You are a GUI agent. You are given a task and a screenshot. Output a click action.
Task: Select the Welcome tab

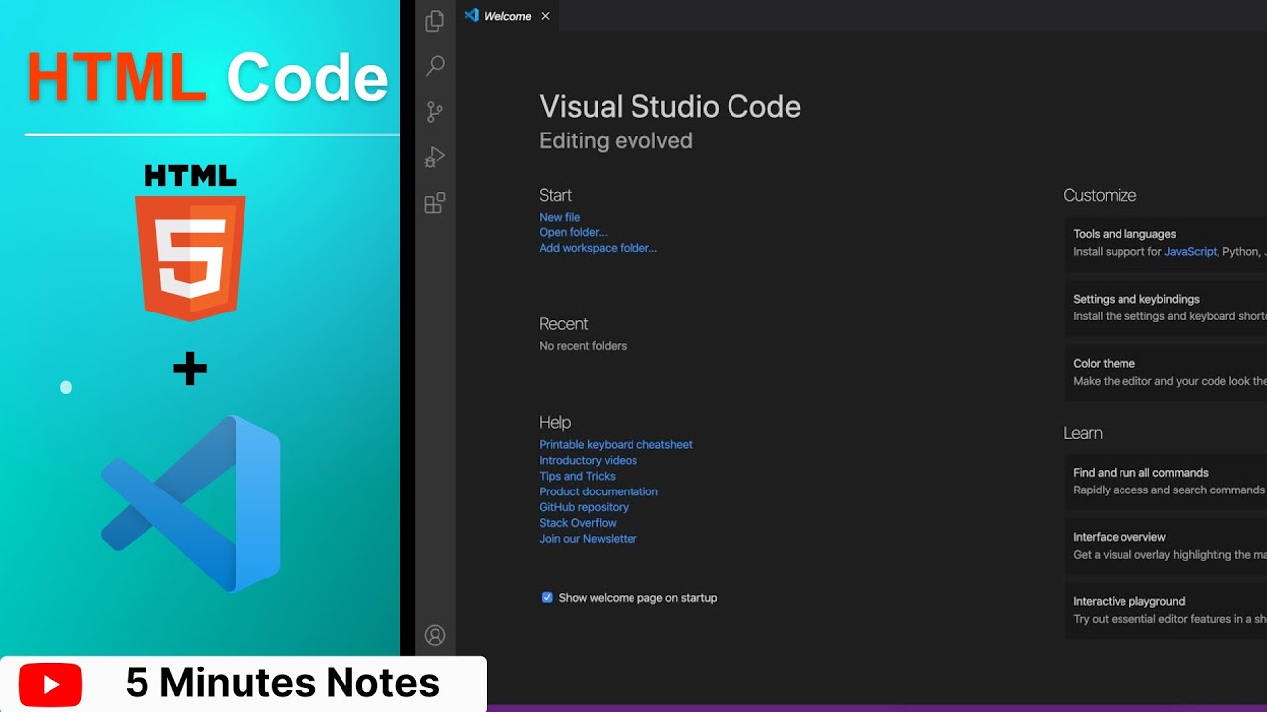pyautogui.click(x=507, y=16)
